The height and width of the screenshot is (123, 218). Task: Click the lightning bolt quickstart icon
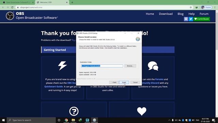62,66
